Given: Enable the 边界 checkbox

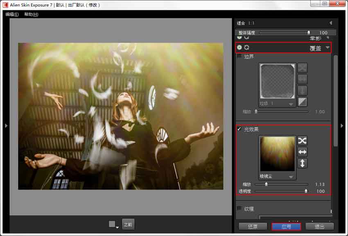Looking at the screenshot, I should pos(240,57).
